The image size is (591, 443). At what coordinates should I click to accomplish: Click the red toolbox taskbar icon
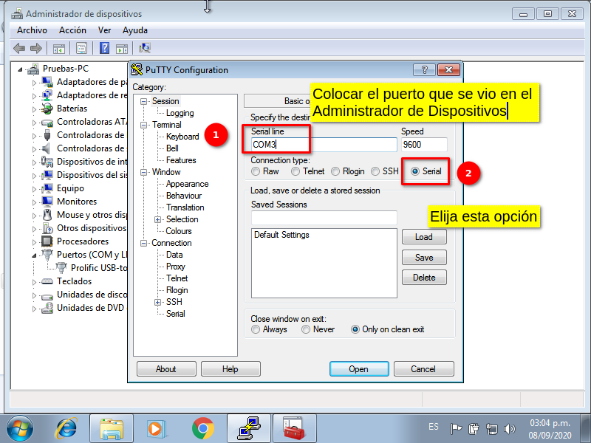(293, 428)
